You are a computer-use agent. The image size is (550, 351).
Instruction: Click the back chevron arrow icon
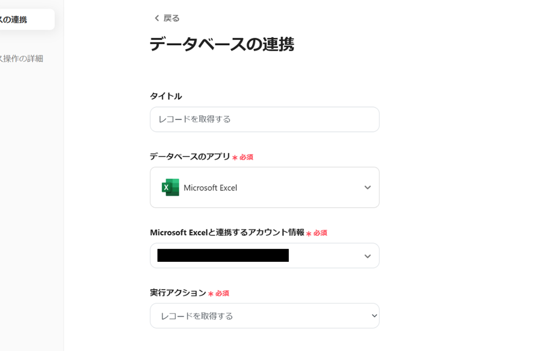point(157,18)
